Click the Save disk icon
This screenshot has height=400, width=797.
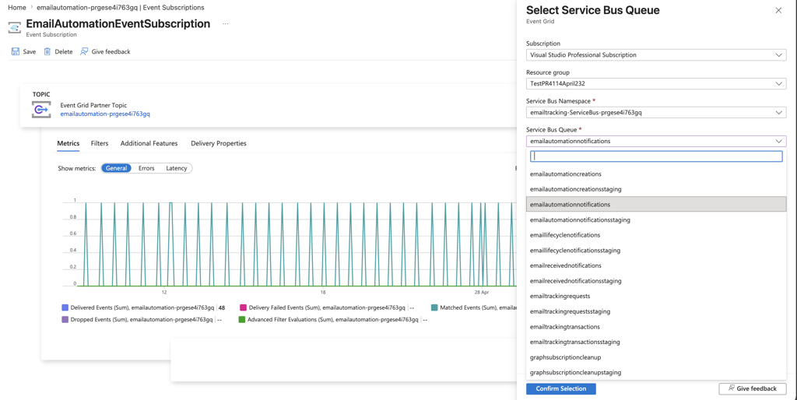[x=16, y=52]
